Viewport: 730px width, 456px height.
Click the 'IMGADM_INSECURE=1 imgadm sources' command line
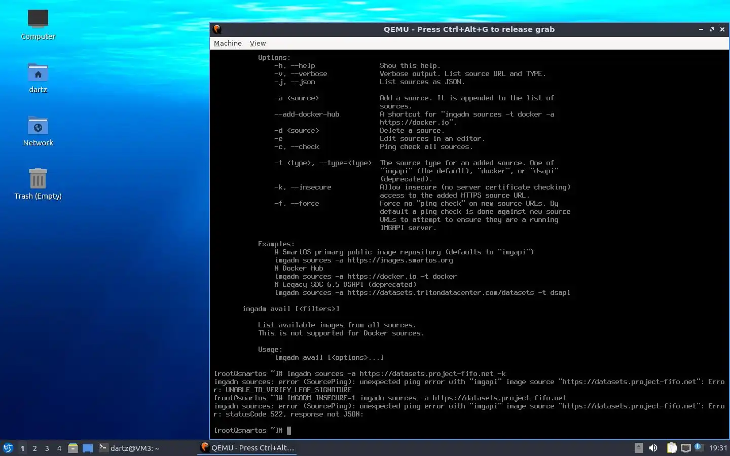pos(390,398)
